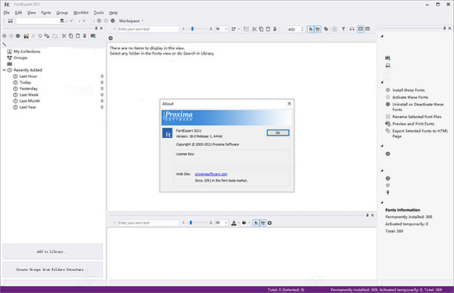Pin the left panel
Screen dimensions: 454x293
pyautogui.click(x=96, y=28)
